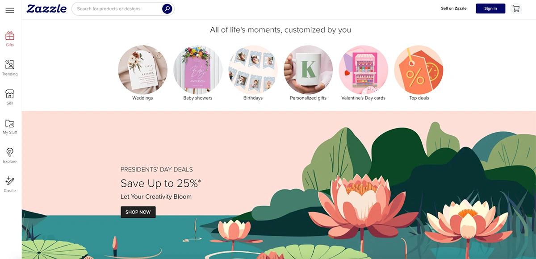Open the shopping cart icon

tap(516, 8)
